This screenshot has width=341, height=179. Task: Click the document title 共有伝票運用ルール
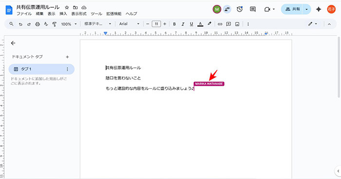click(38, 7)
